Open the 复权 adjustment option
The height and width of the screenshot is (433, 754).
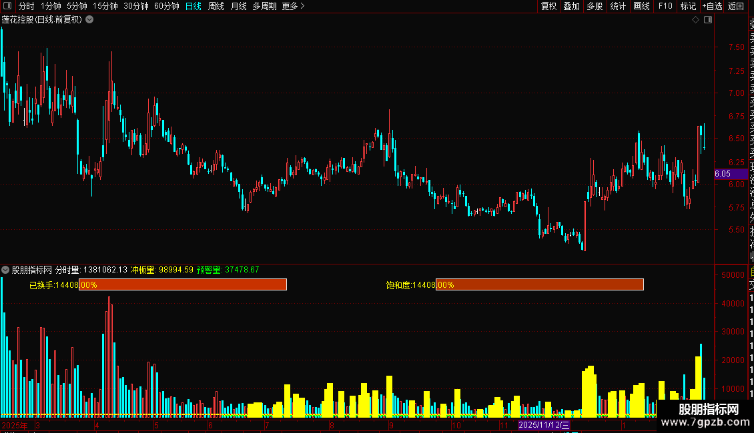pyautogui.click(x=548, y=6)
